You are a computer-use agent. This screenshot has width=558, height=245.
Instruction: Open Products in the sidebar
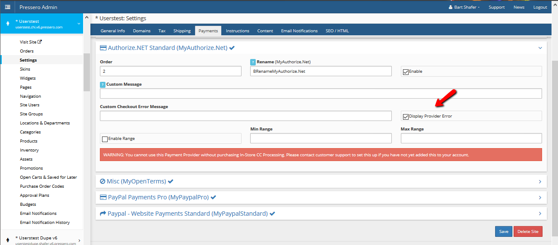pos(28,141)
